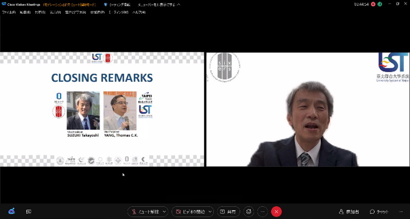Screen dimensions: 410x219
Task: Open panel options ellipsis right of チャット
Action: click(401, 212)
